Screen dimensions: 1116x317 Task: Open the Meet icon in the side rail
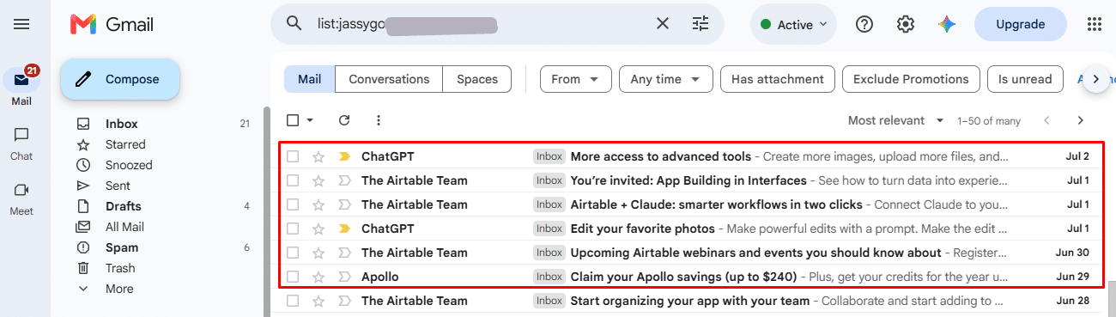coord(21,191)
